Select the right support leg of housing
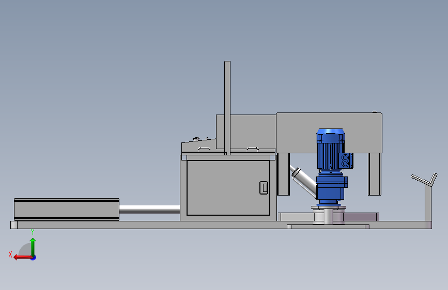 (x=375, y=174)
